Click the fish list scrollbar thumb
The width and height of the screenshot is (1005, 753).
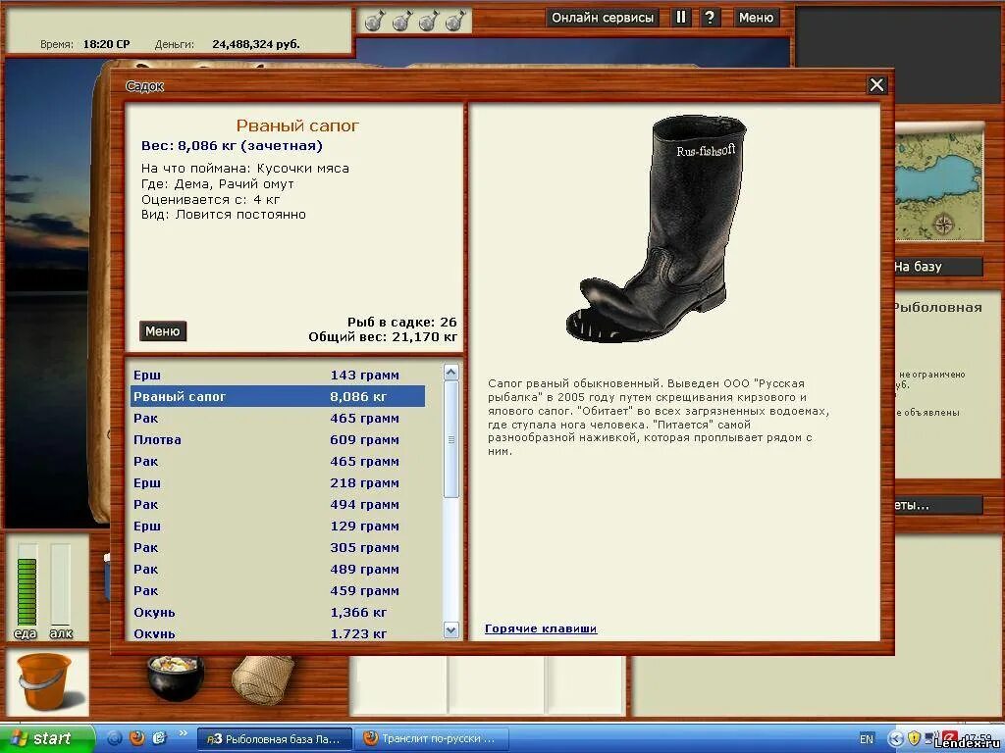pyautogui.click(x=450, y=439)
